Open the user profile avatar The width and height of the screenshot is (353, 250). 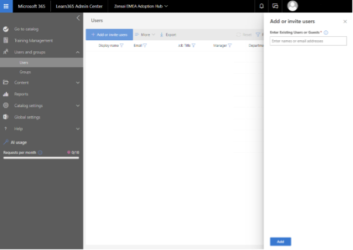292,6
